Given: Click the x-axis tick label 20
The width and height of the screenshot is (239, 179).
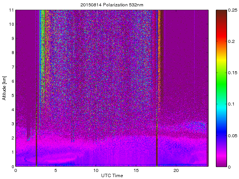Looking at the screenshot, I should click(176, 170).
